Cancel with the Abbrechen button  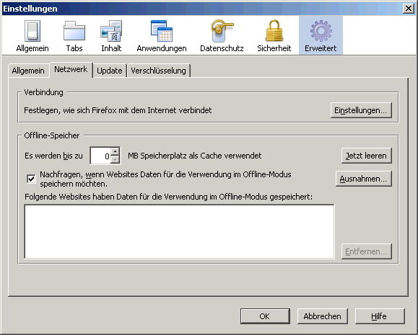pos(322,316)
